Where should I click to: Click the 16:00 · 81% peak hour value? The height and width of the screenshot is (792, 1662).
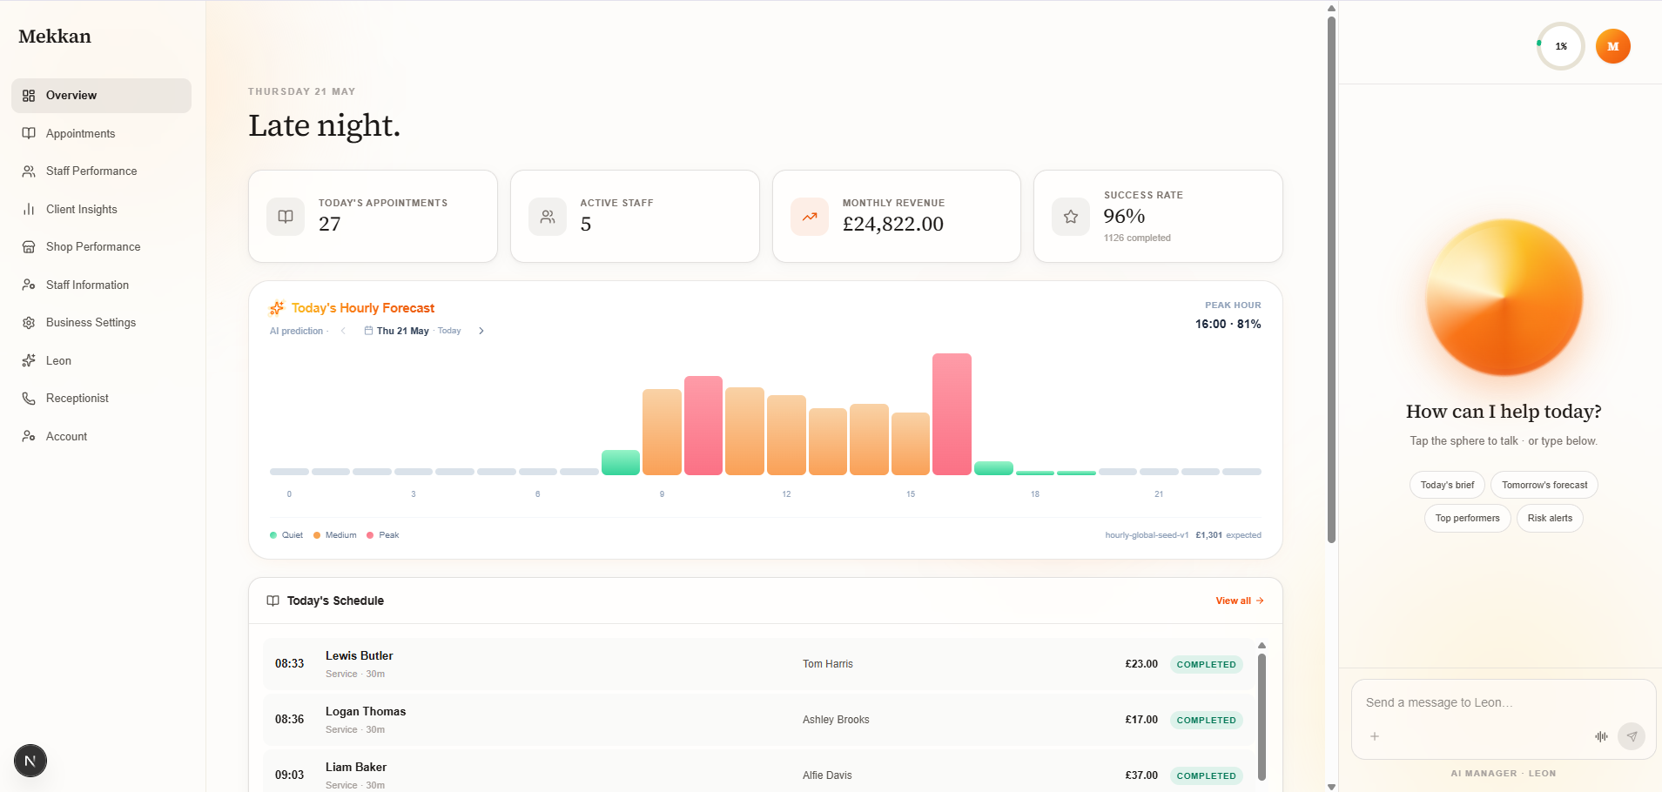(x=1228, y=324)
